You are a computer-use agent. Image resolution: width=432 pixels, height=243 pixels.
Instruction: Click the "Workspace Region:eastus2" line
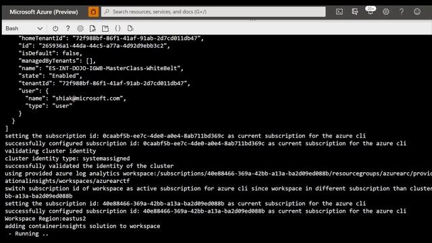[x=45, y=219]
